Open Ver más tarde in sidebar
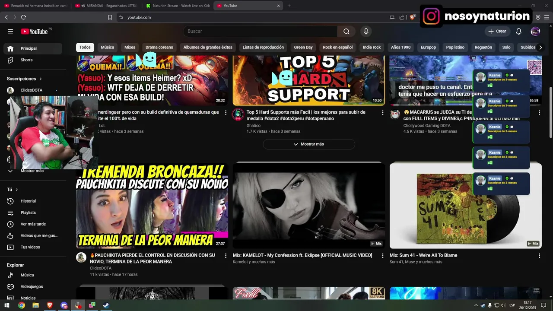 click(x=33, y=224)
